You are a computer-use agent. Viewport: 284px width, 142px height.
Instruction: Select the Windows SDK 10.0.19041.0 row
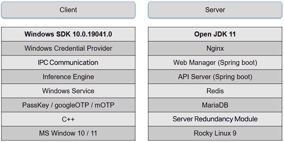(68, 34)
